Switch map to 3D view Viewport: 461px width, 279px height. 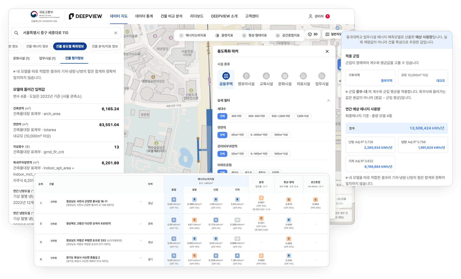[313, 34]
